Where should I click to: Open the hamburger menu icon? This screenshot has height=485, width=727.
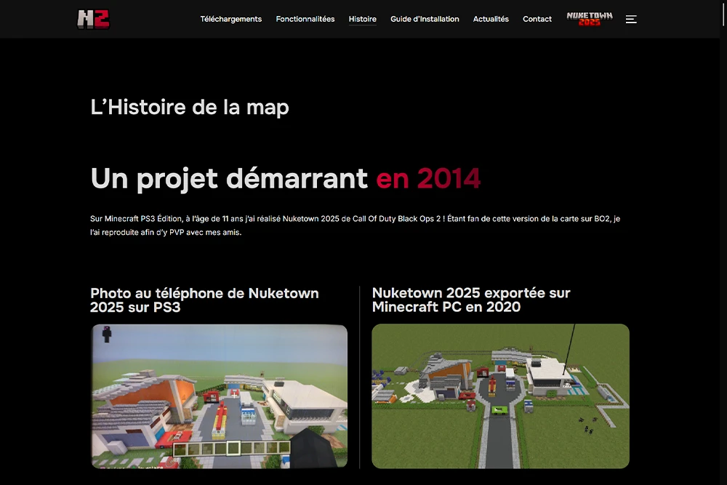tap(631, 20)
